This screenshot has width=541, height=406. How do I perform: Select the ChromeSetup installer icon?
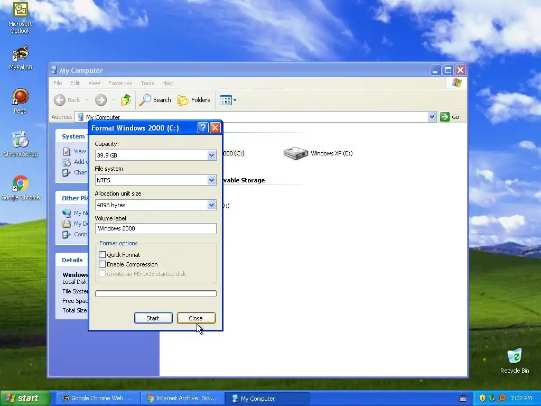pos(20,144)
